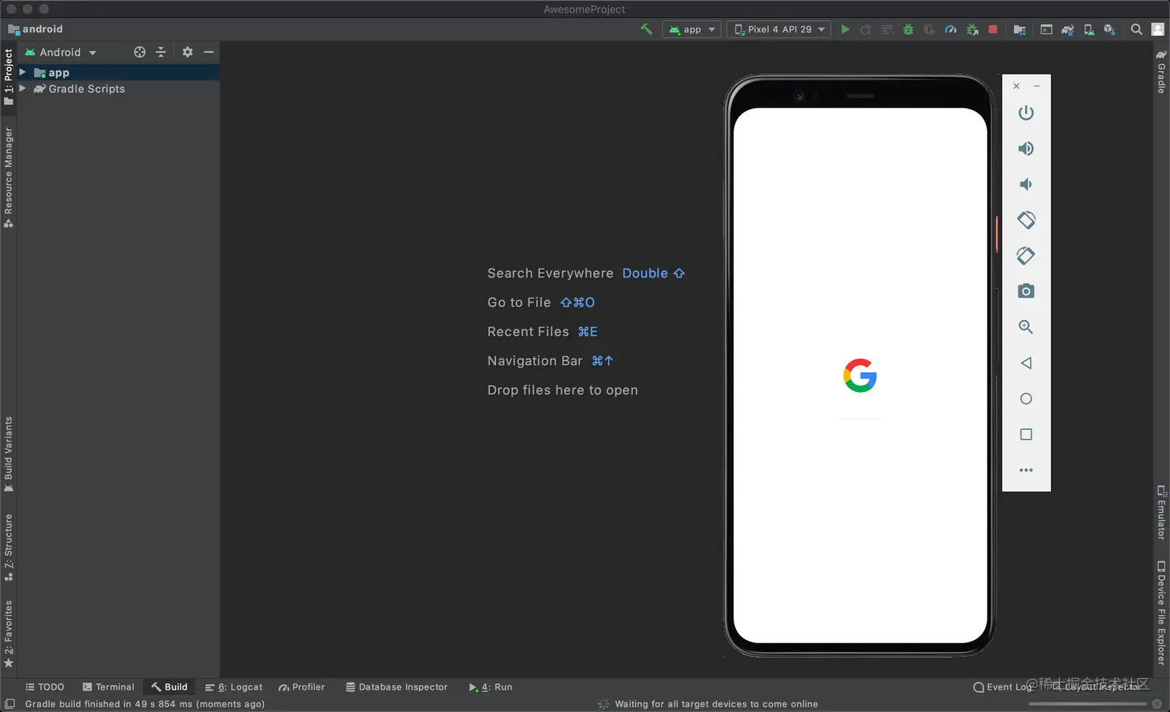Viewport: 1170px width, 712px height.
Task: Click the emulator Rotate Left button
Action: pos(1026,220)
